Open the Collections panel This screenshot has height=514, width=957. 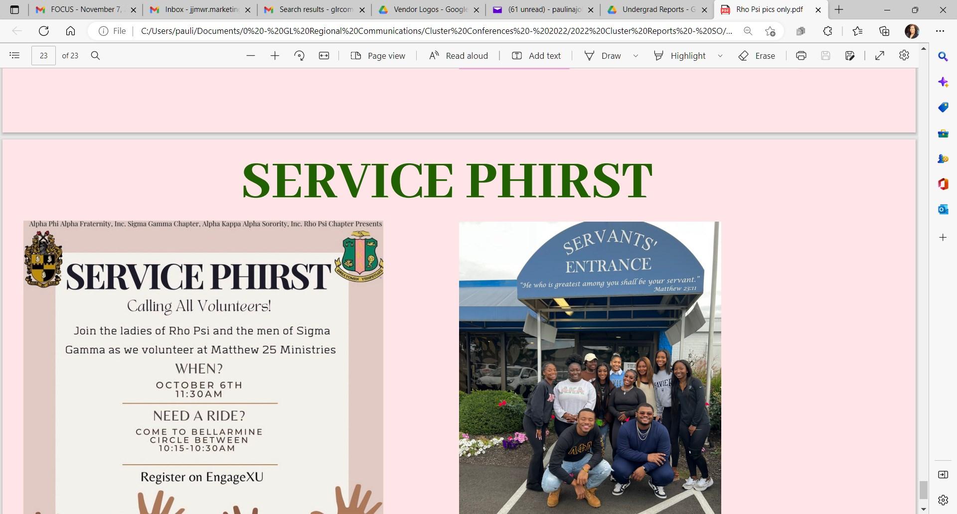[884, 31]
